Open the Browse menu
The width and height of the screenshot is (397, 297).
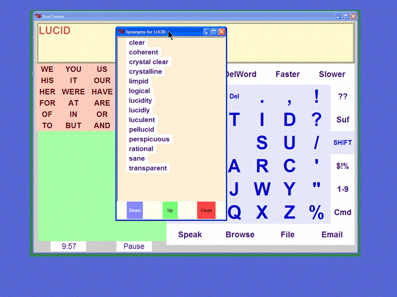(240, 235)
